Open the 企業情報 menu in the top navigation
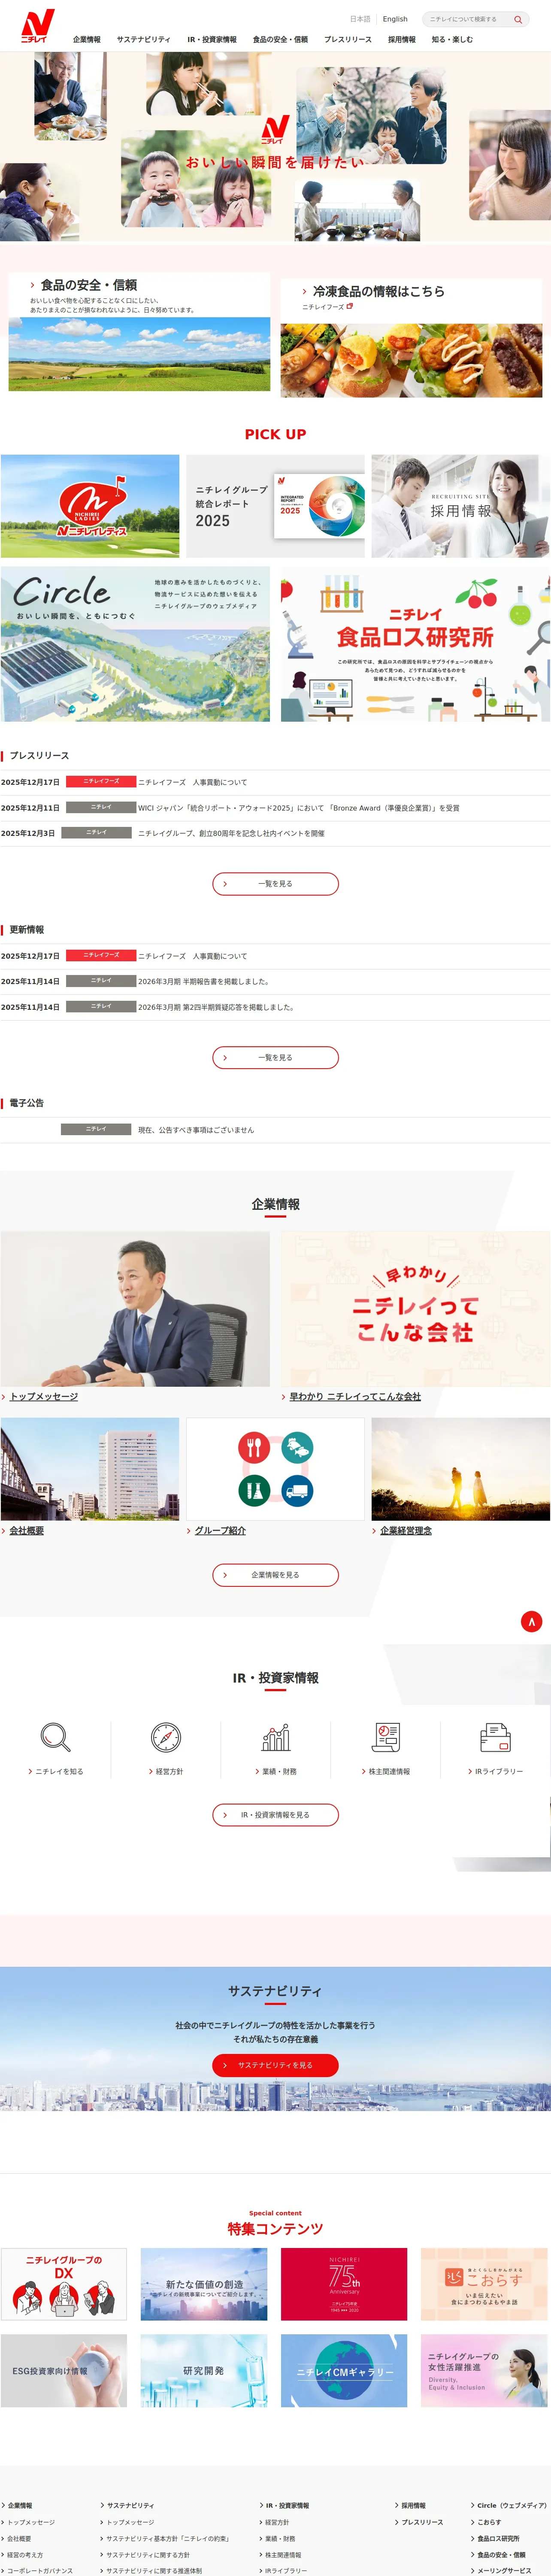Screen dimensions: 551x2576 tap(87, 40)
